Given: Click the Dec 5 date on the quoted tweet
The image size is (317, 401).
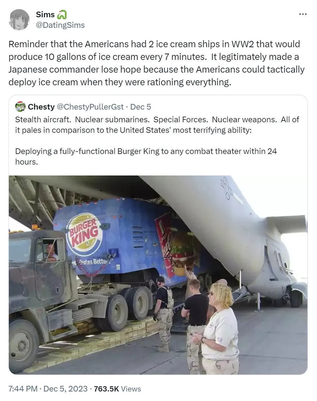Looking at the screenshot, I should pos(141,107).
